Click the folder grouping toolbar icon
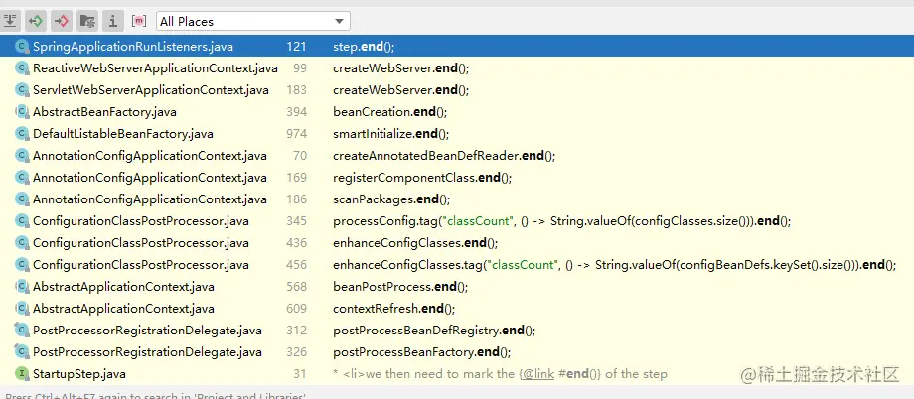Screen dimensions: 914x399 (x=87, y=22)
